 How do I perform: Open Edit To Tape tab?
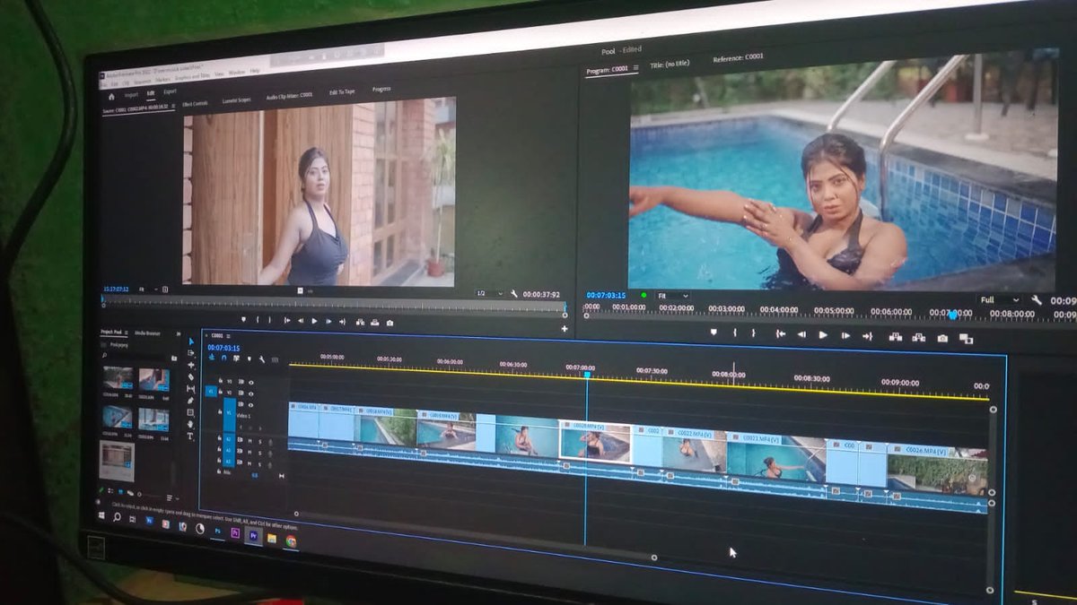click(342, 91)
